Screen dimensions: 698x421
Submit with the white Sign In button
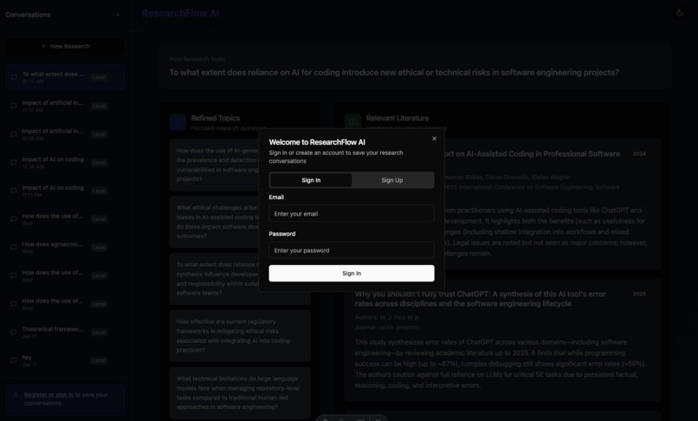point(352,274)
